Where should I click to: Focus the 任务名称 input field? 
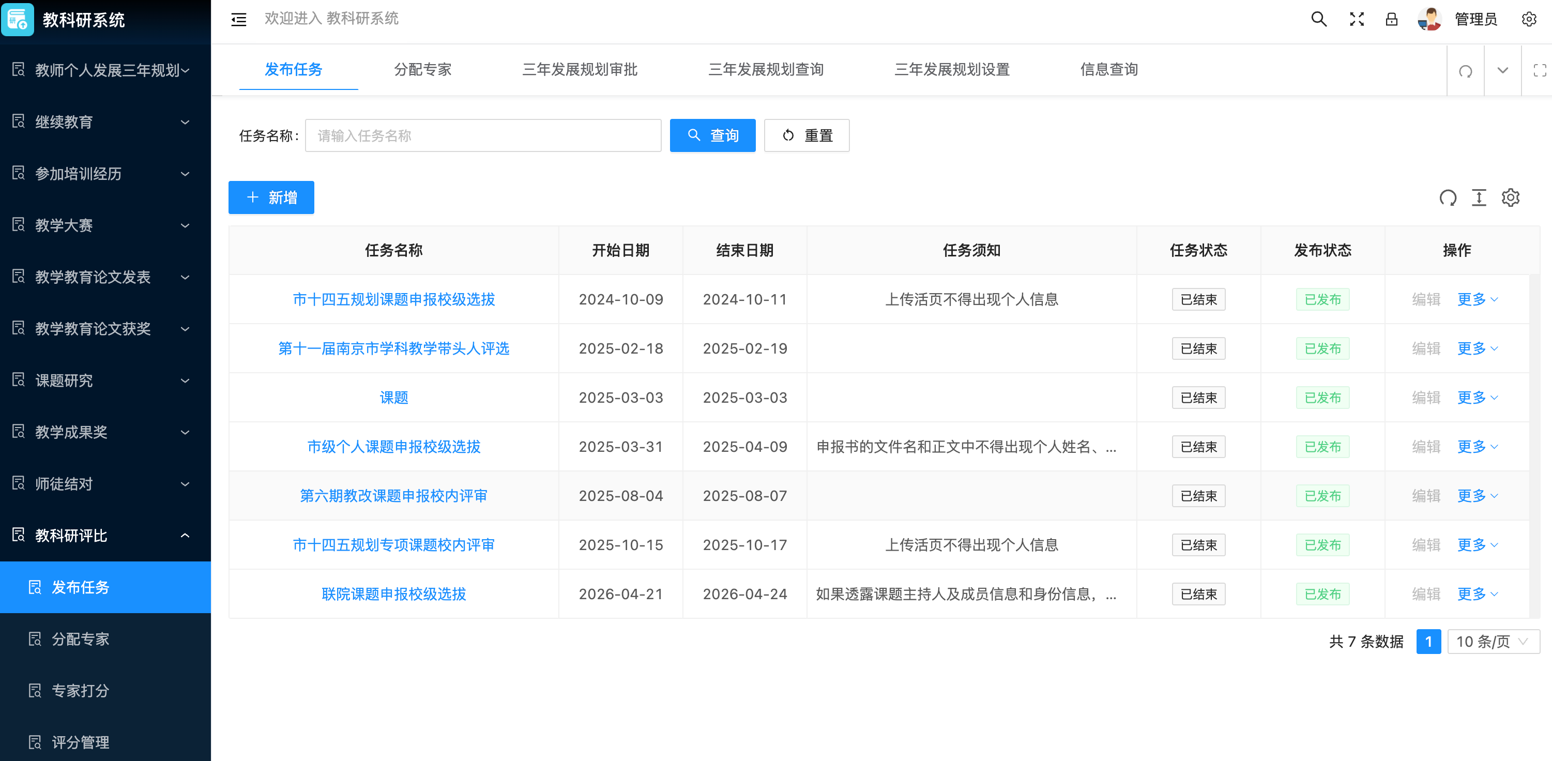point(483,135)
